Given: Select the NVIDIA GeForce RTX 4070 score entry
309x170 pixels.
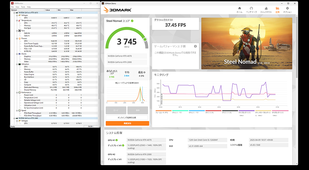Looking at the screenshot, I should tap(127, 56).
